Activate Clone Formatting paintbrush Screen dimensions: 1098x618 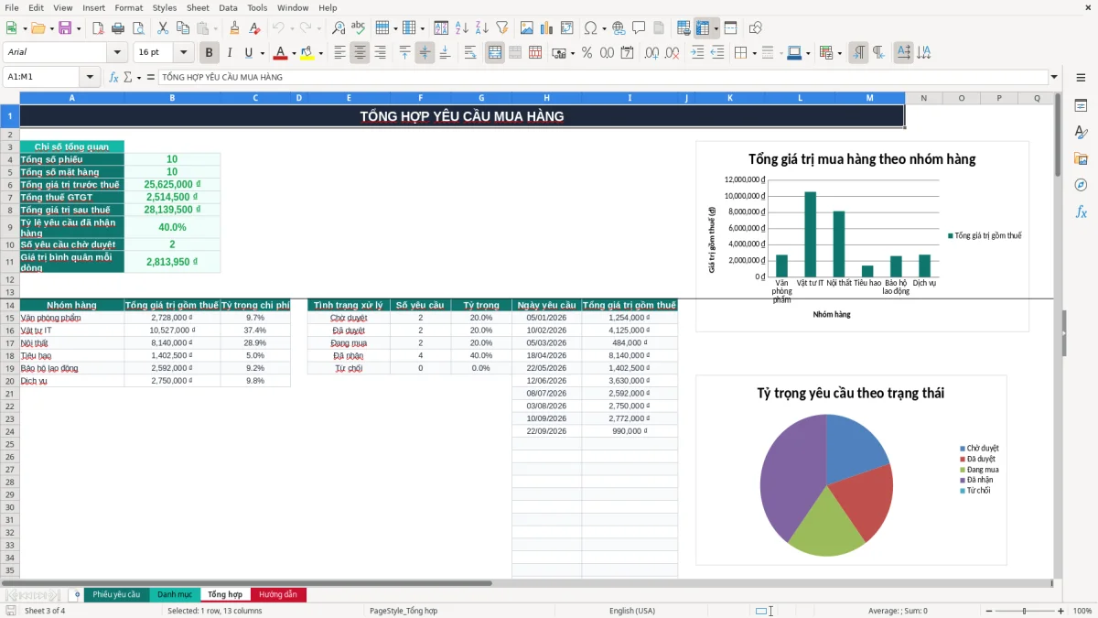tap(234, 28)
